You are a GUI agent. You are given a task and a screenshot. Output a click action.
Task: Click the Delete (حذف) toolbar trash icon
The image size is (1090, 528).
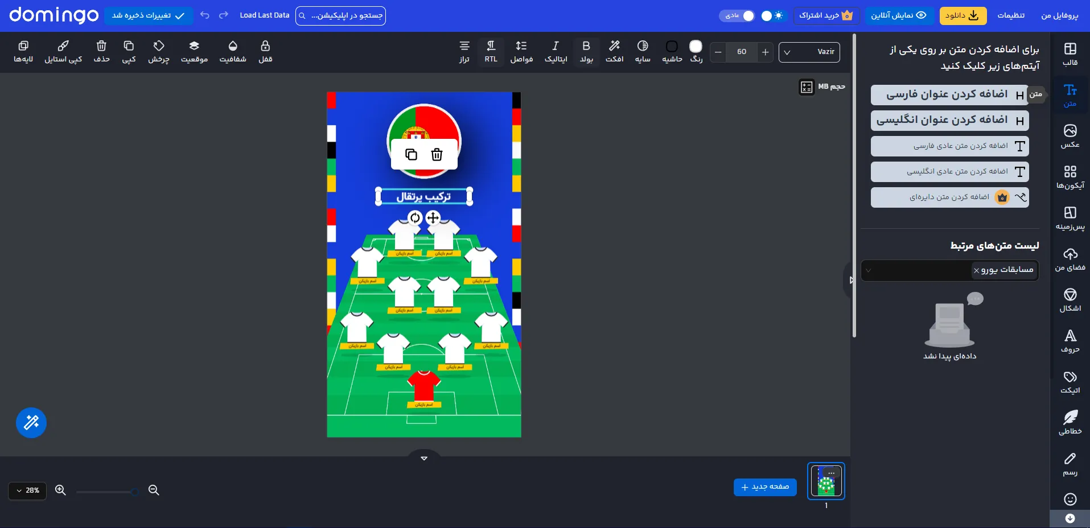101,52
